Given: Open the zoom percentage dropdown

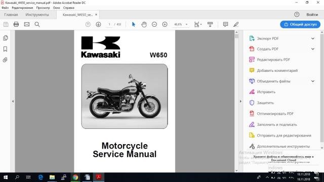Looking at the screenshot, I should click(187, 24).
